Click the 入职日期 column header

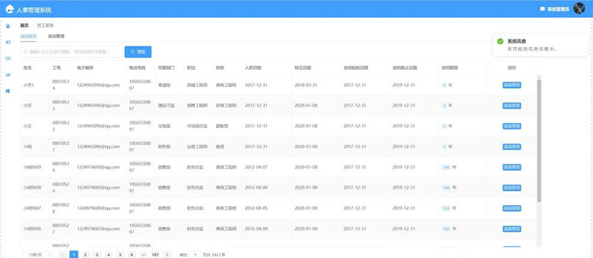coord(253,68)
